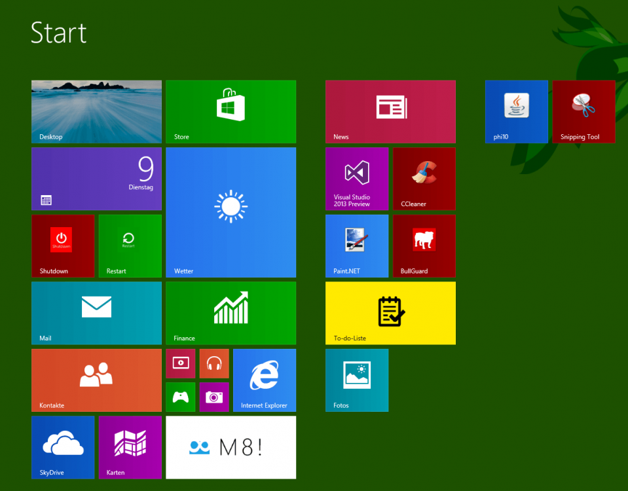Image resolution: width=628 pixels, height=491 pixels.
Task: Open Kontakte people tile
Action: pos(96,380)
